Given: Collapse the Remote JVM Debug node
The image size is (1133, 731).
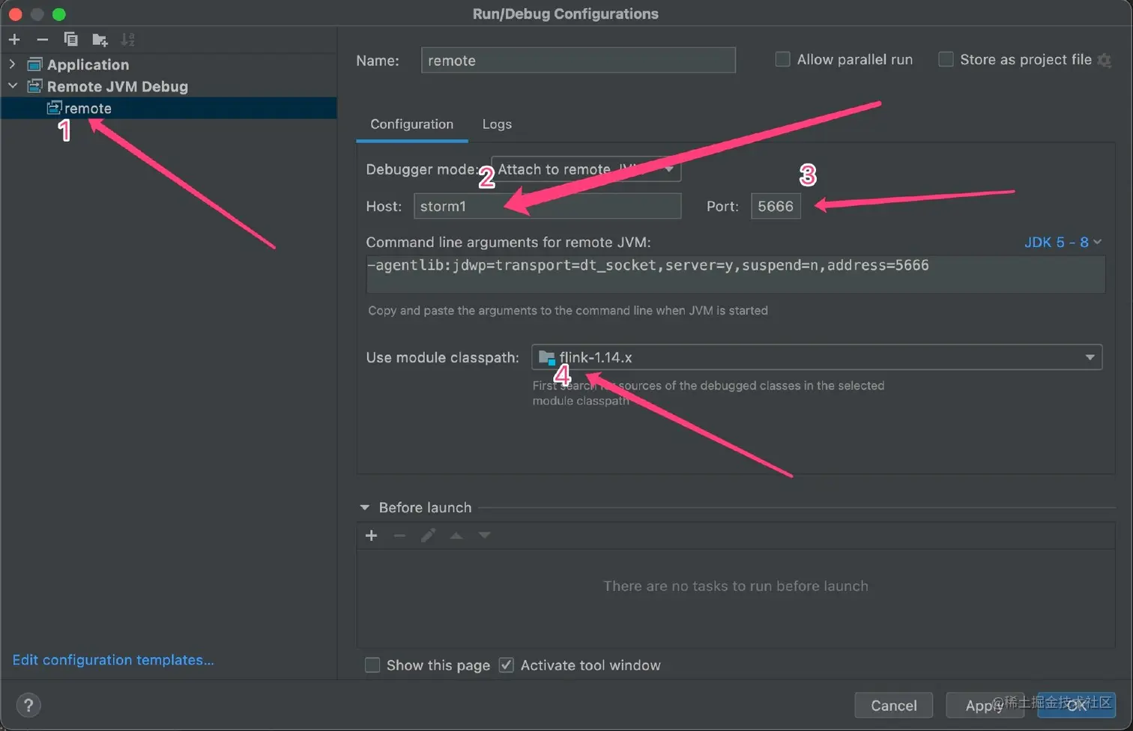Looking at the screenshot, I should [12, 86].
